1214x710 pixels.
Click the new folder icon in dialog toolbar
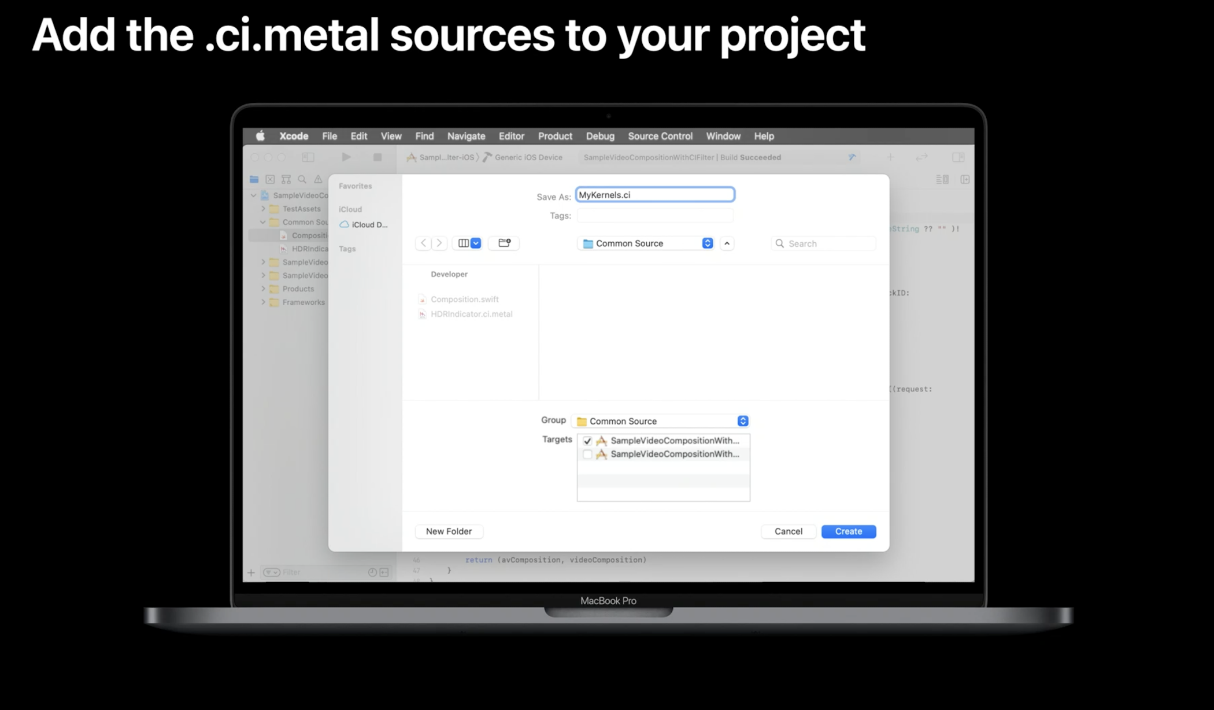point(504,243)
